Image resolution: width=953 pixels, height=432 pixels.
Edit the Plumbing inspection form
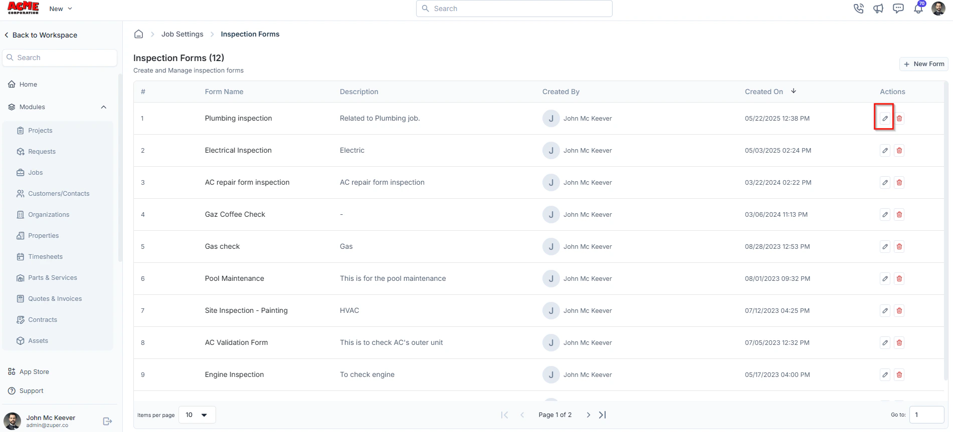pos(885,119)
